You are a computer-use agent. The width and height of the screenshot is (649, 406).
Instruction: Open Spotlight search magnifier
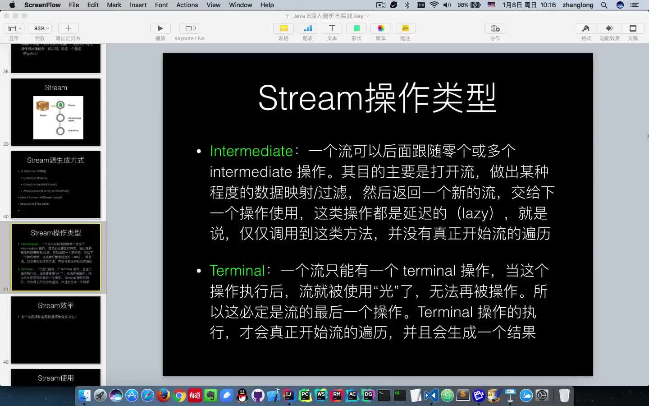point(604,5)
